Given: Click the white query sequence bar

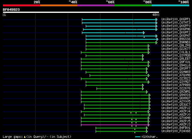Looking at the screenshot, I should 81,12.
